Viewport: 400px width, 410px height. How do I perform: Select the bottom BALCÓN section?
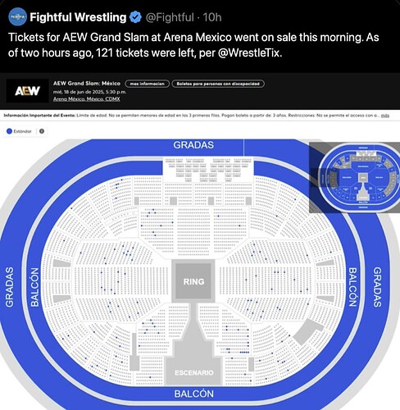194,394
